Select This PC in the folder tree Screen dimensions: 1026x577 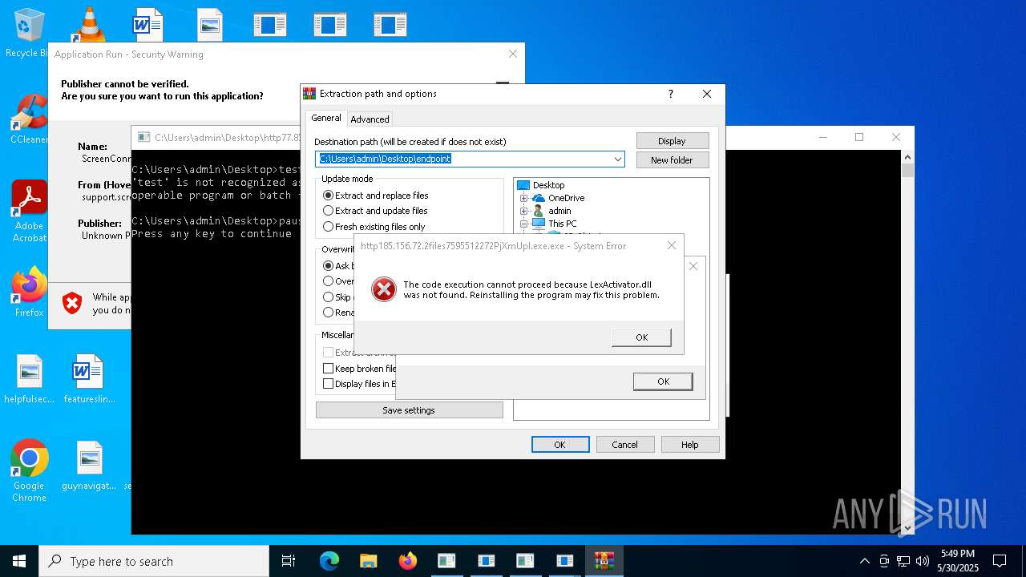coord(562,224)
